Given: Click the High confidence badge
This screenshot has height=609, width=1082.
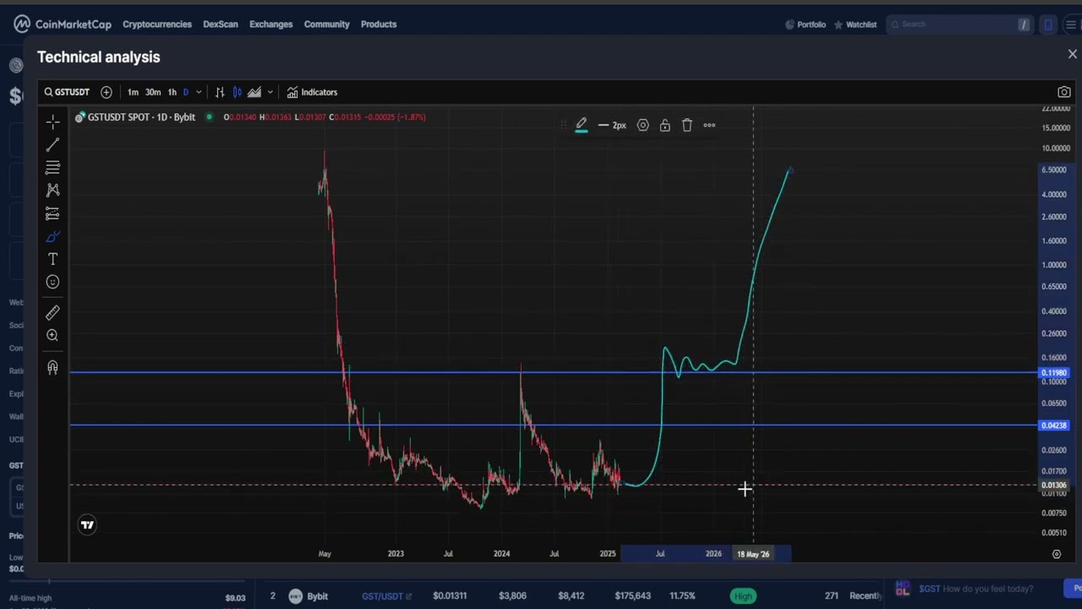Looking at the screenshot, I should pos(743,596).
